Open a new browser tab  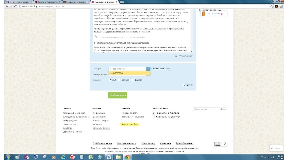122,2
